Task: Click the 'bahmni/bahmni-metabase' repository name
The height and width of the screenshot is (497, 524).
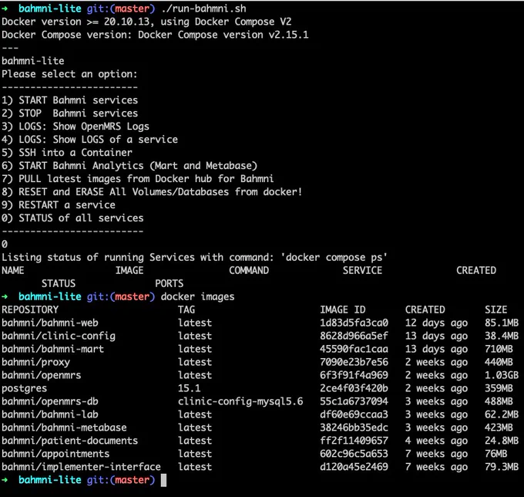Action: [64, 428]
